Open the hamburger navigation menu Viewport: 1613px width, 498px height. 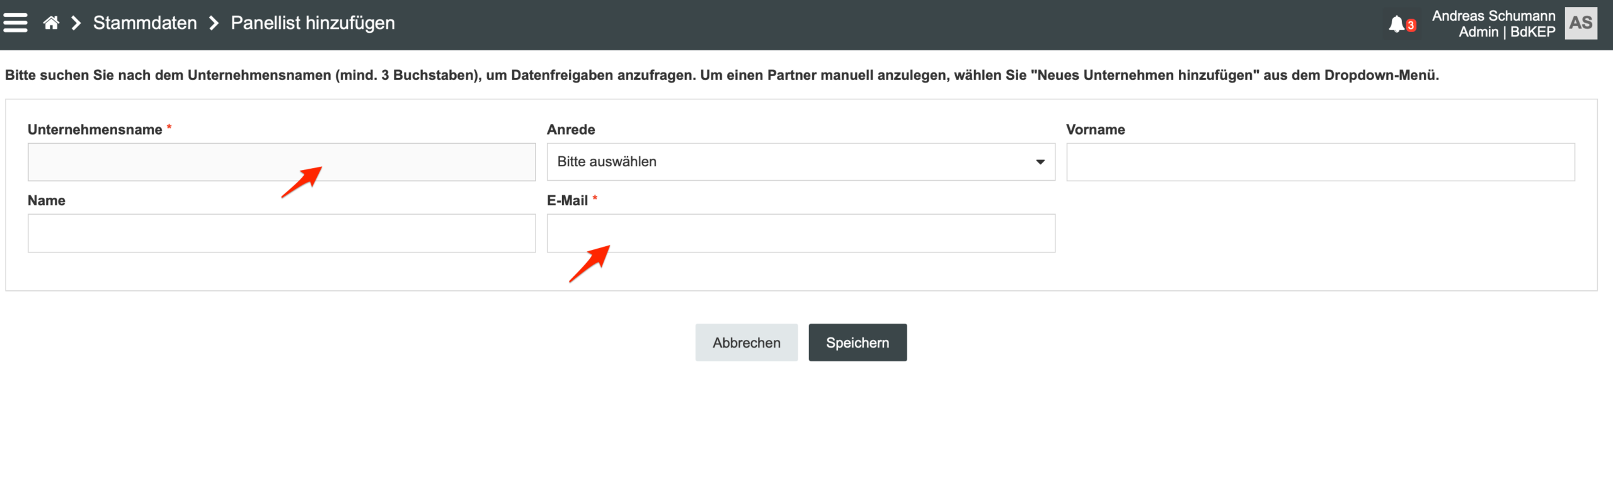pyautogui.click(x=15, y=23)
